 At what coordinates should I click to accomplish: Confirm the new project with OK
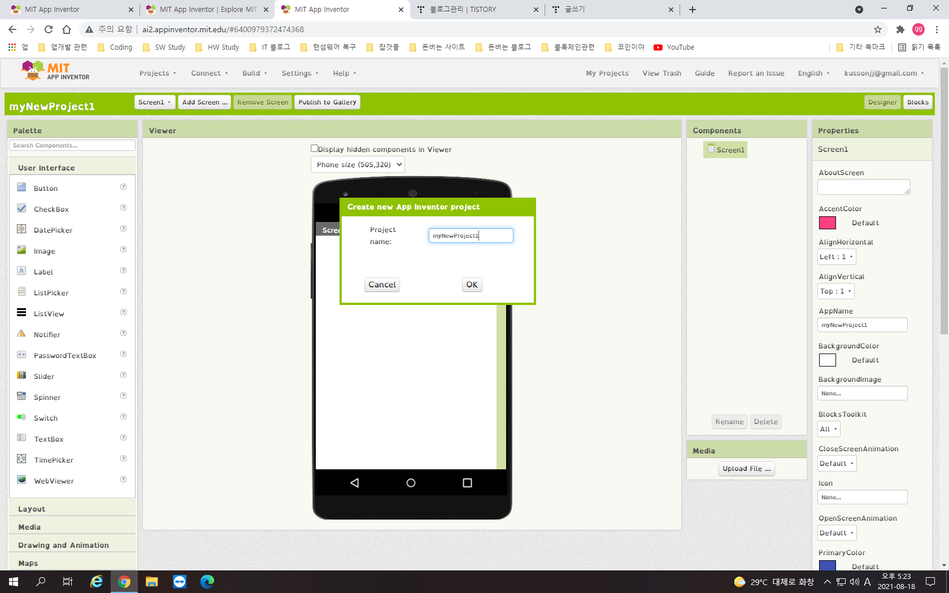point(472,285)
